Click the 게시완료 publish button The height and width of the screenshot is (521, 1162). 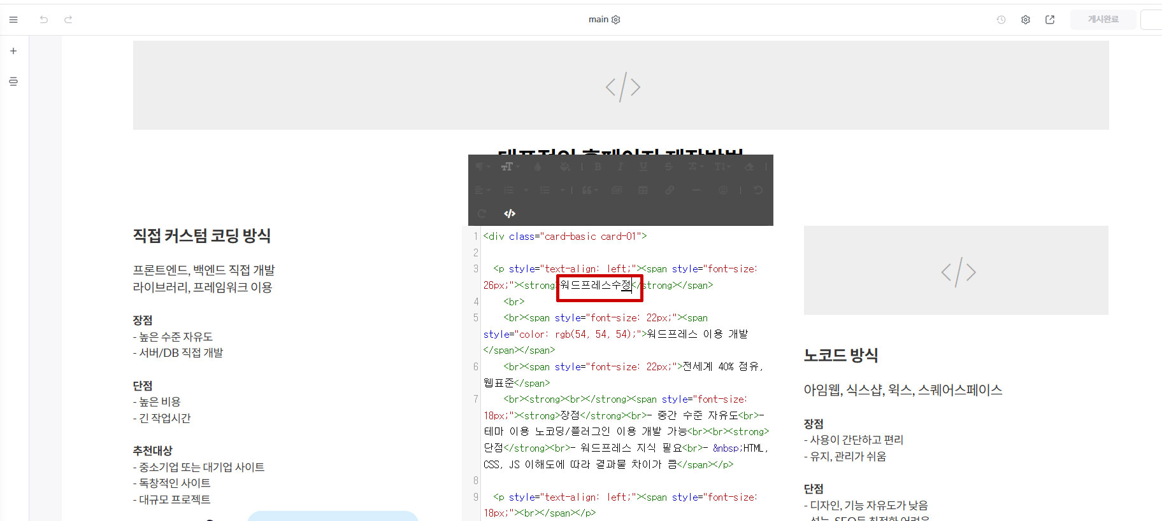coord(1103,20)
